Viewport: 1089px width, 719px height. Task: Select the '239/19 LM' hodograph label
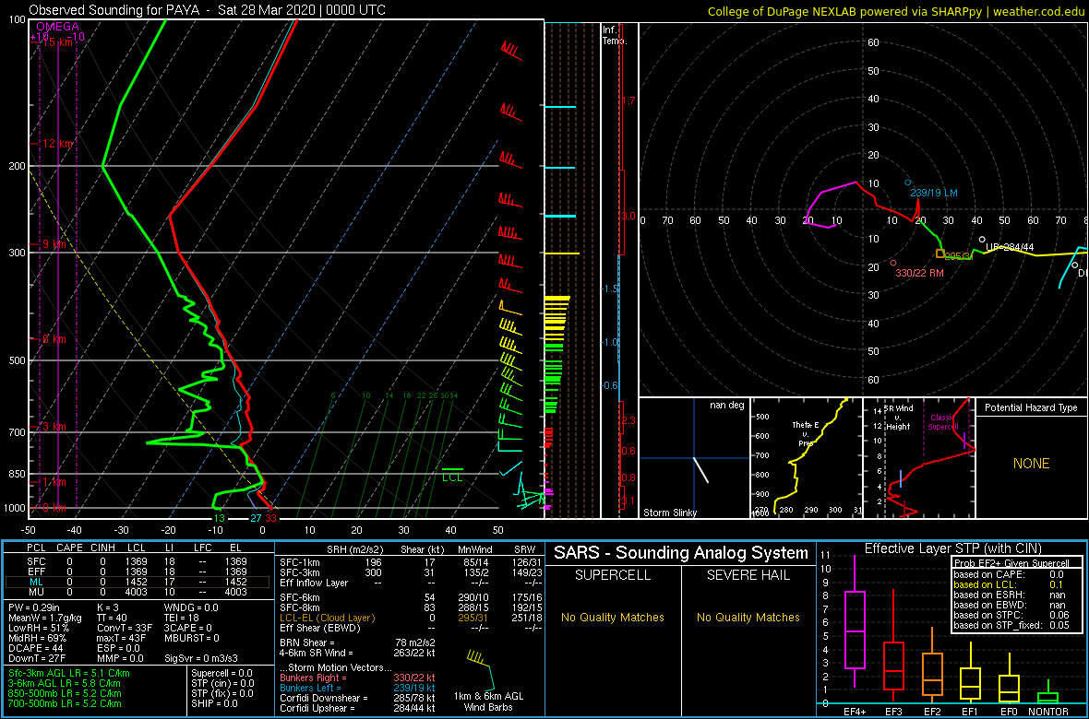pyautogui.click(x=933, y=192)
